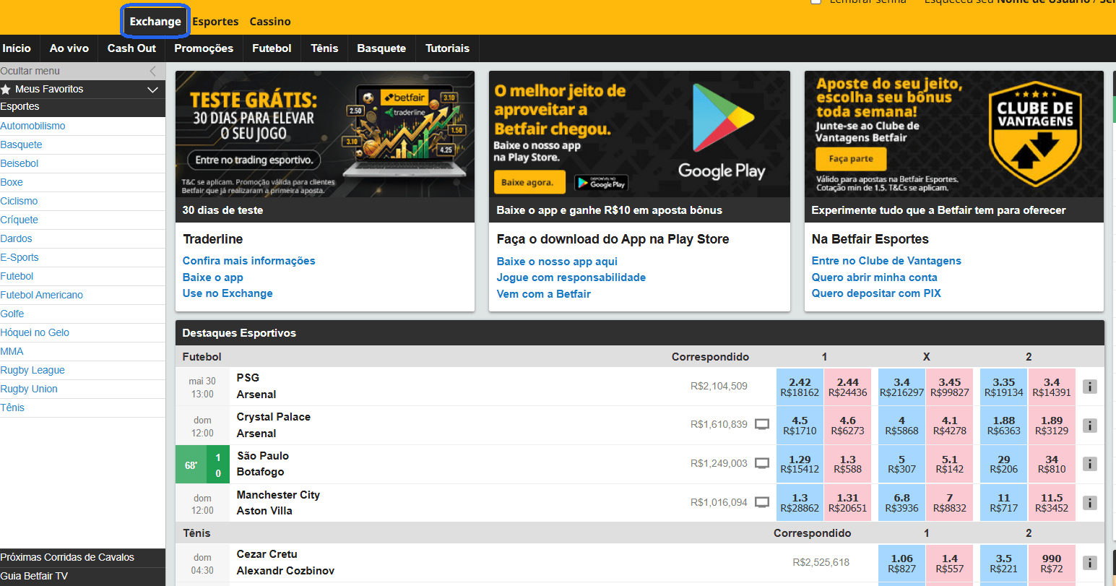1116x586 pixels.
Task: Collapse sidebar with Ocultar menu arrow
Action: (x=152, y=71)
